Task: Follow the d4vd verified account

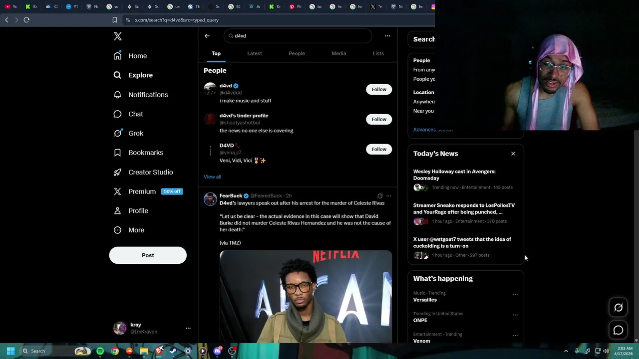Action: coord(379,89)
